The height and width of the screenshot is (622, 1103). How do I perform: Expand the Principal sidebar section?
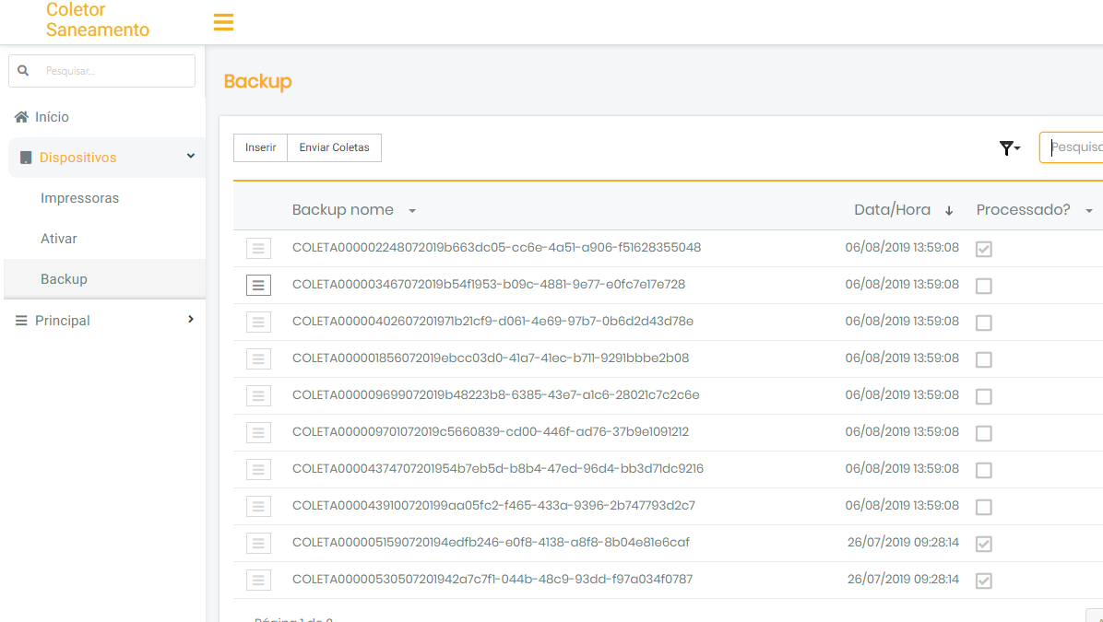coord(191,320)
